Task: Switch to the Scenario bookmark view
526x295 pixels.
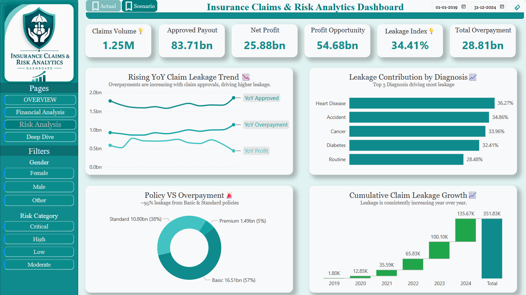Action: 140,6
